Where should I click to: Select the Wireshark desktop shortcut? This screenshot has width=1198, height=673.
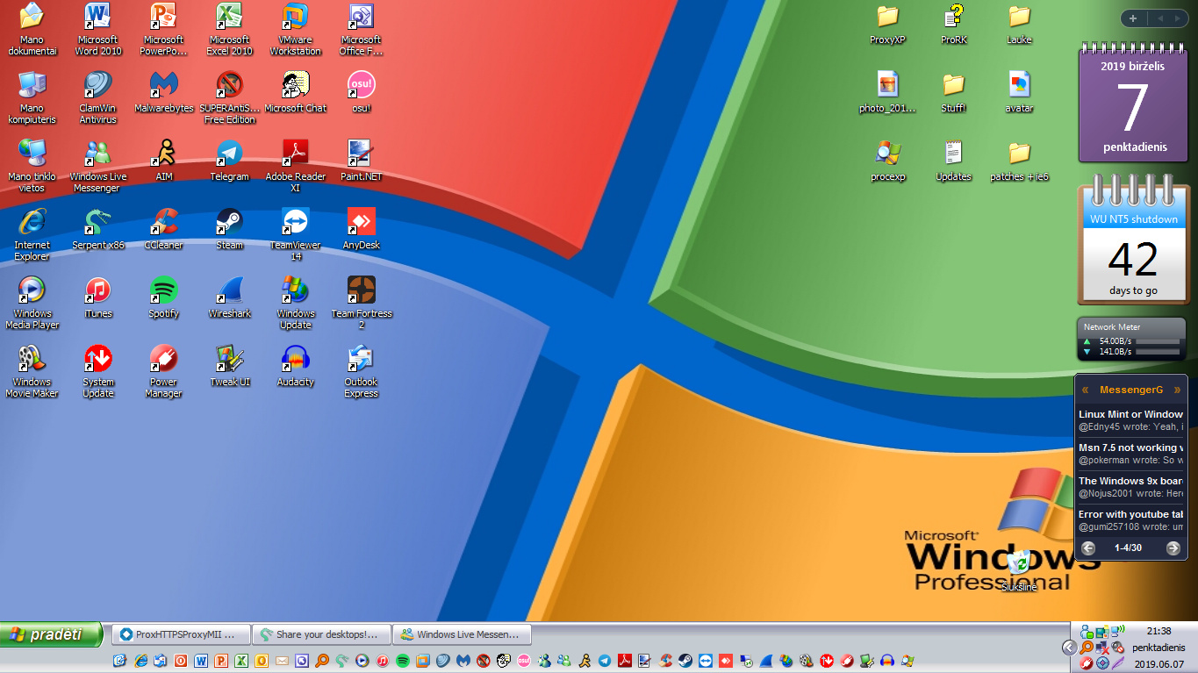(x=230, y=298)
